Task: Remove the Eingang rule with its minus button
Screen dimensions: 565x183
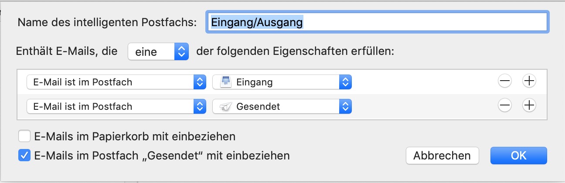Action: tap(504, 81)
